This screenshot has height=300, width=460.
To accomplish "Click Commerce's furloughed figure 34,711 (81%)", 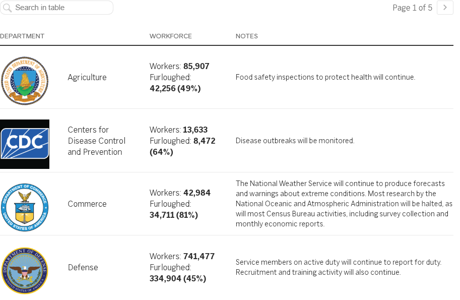I will pyautogui.click(x=174, y=215).
